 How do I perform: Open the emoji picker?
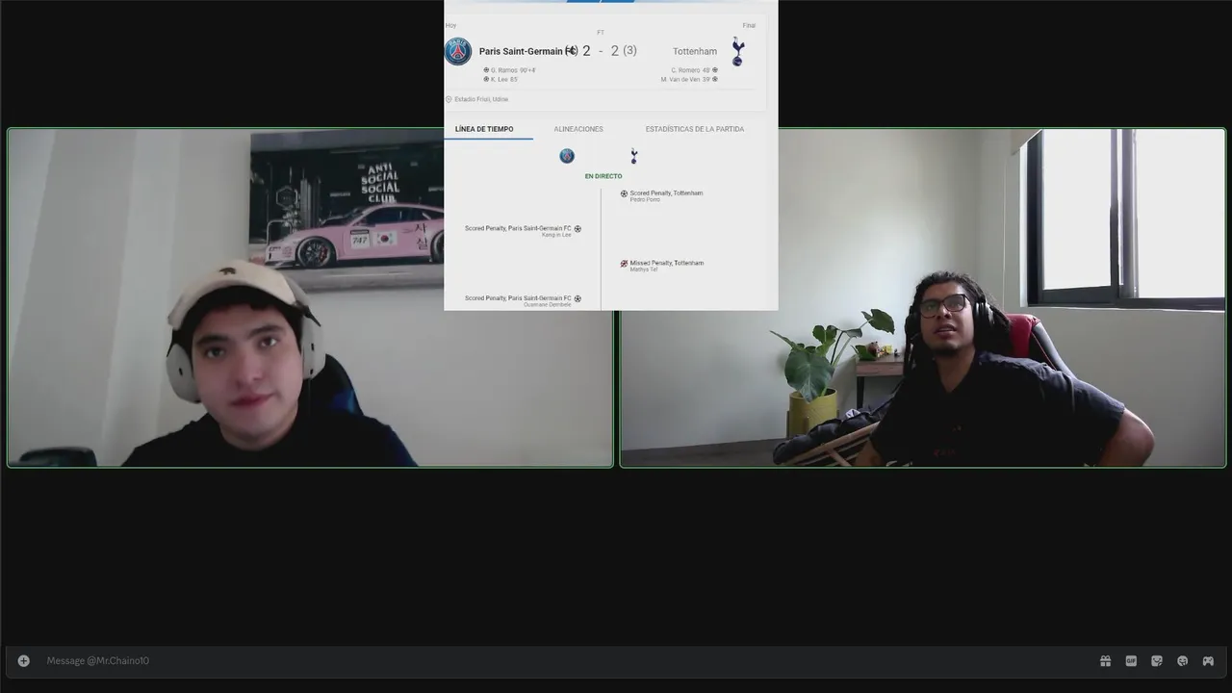pos(1182,660)
